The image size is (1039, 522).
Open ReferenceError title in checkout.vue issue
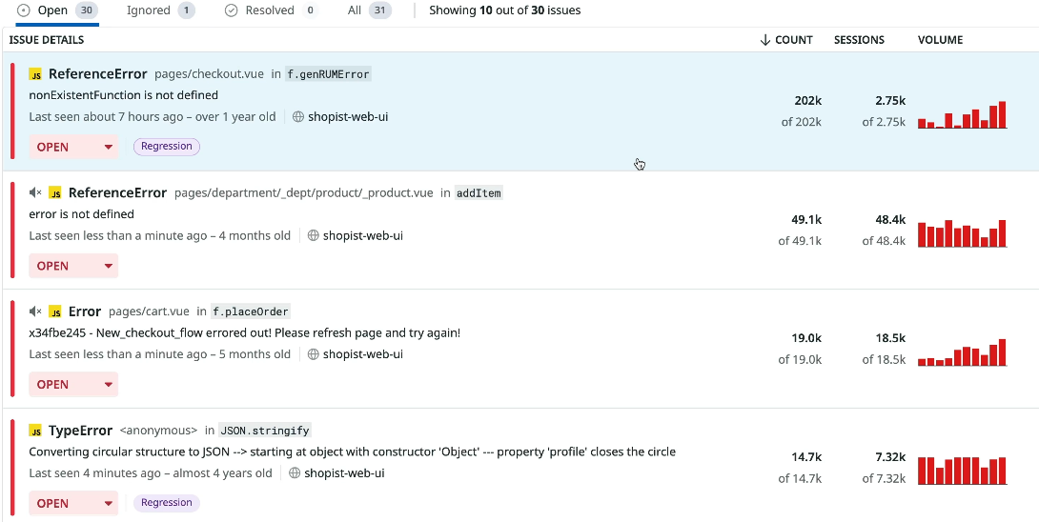tap(98, 73)
